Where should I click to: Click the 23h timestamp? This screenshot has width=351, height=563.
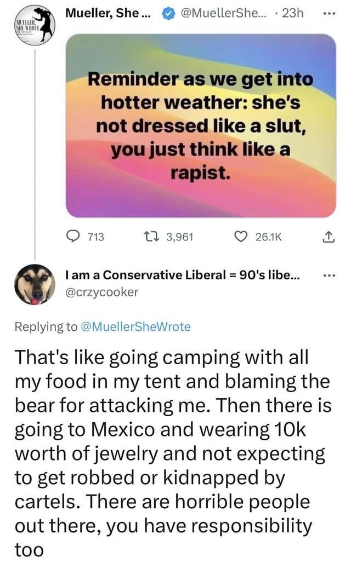293,13
